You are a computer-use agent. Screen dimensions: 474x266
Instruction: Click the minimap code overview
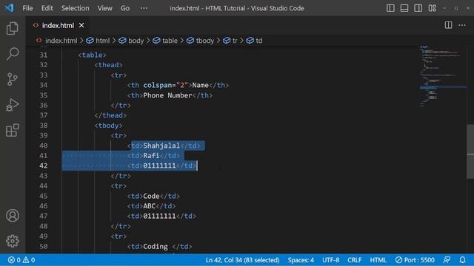(x=443, y=75)
